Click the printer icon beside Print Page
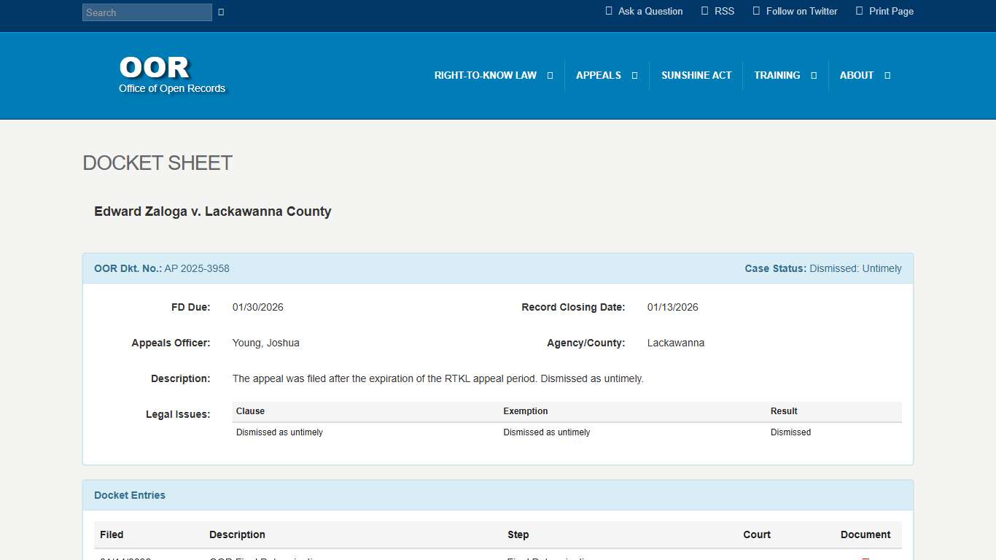Image resolution: width=996 pixels, height=560 pixels. click(859, 11)
